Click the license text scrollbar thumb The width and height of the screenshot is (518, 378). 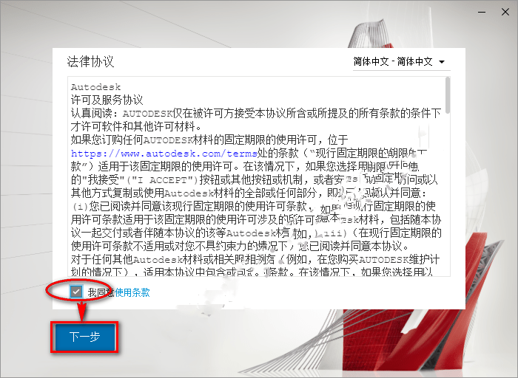448,95
